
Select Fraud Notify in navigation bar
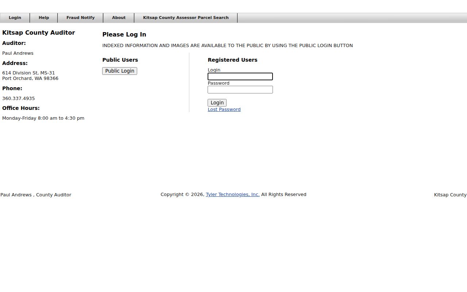[x=80, y=18]
